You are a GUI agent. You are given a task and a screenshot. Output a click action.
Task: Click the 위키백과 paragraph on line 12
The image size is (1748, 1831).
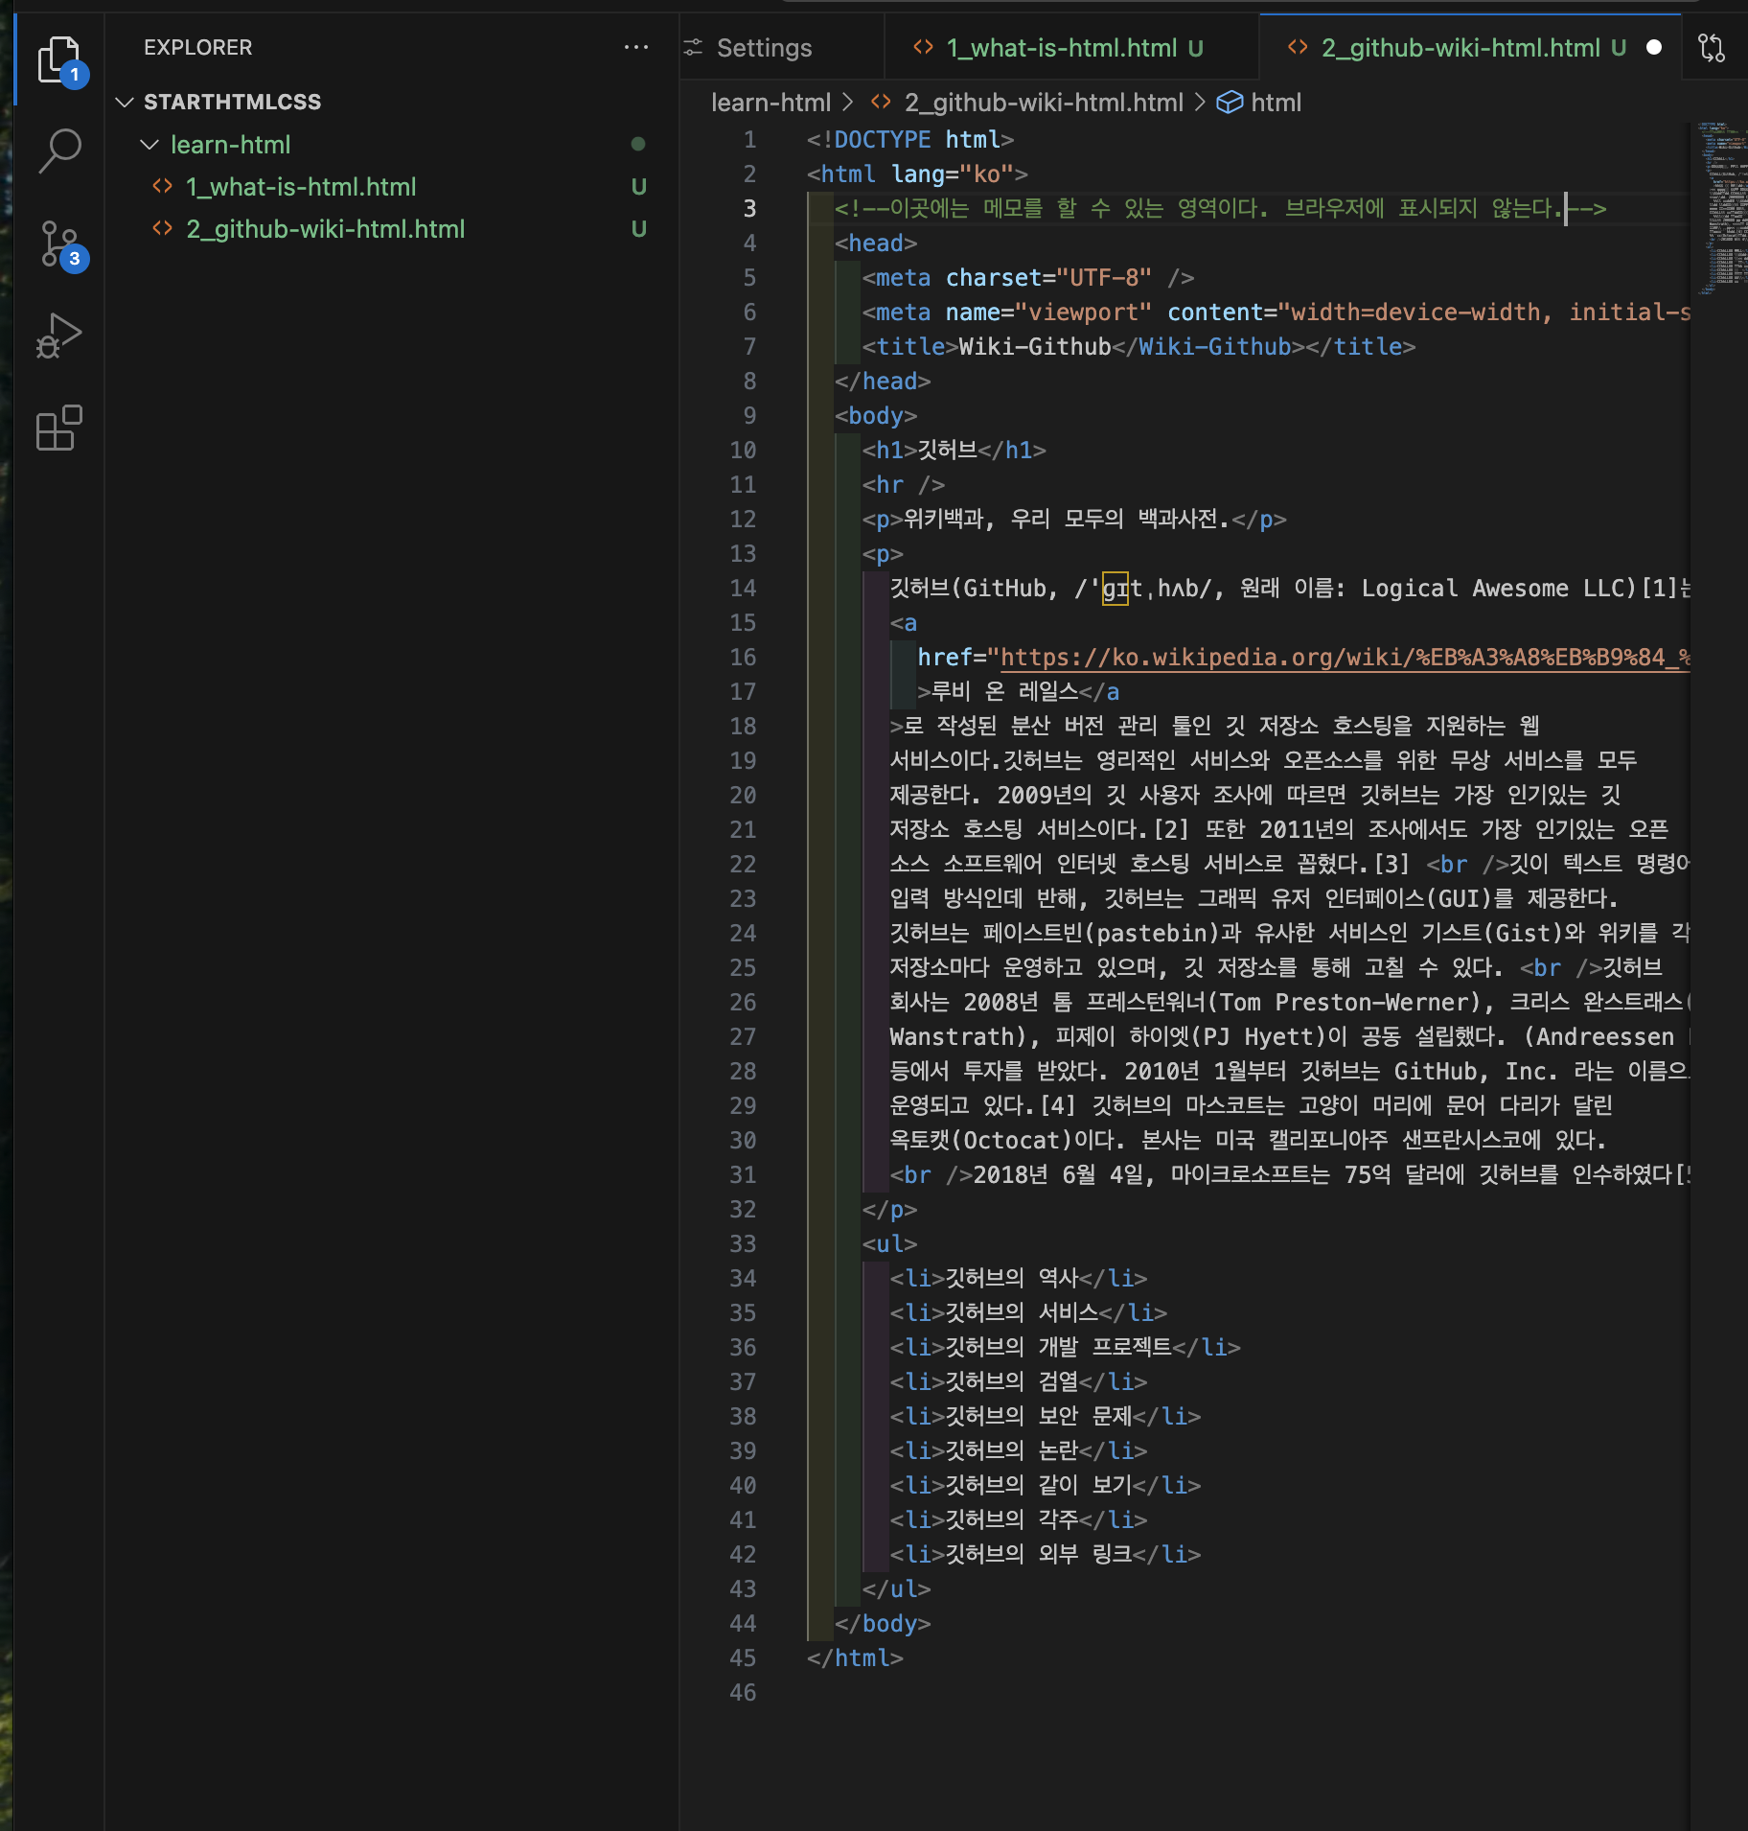(x=1073, y=519)
